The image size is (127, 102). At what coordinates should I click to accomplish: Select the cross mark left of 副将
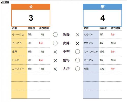[55, 61]
